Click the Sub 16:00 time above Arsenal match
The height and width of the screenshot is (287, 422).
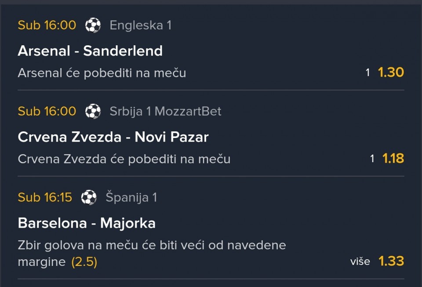(x=47, y=25)
